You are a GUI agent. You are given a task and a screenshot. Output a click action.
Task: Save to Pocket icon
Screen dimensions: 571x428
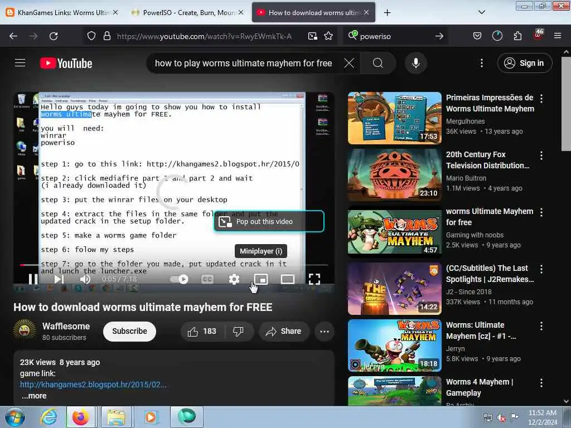tap(477, 36)
